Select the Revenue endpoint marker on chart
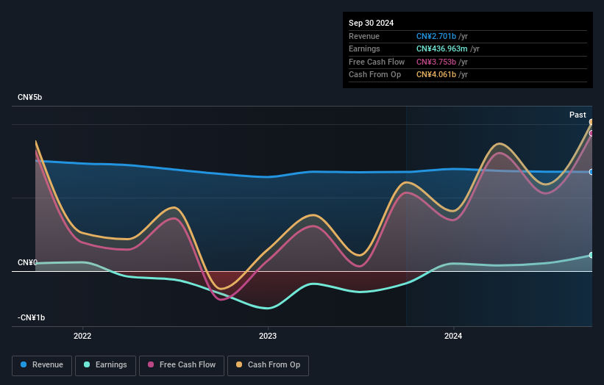604x385 pixels. tap(591, 172)
